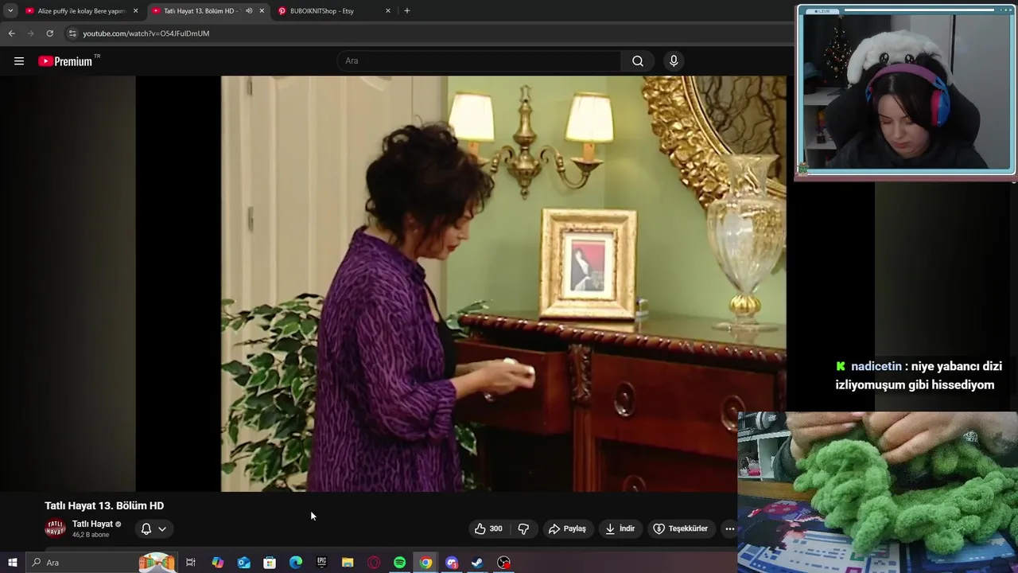Click Paylaş share button

click(567, 528)
